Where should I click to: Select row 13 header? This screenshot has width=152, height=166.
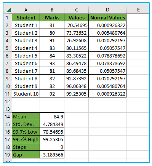click(7, 109)
